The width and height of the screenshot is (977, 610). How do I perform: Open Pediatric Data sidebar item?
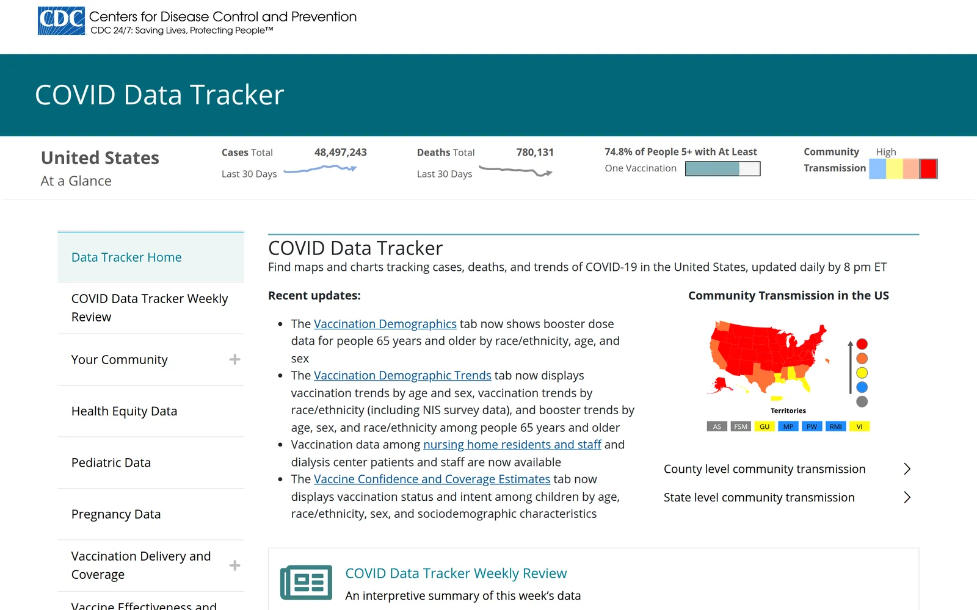[151, 462]
